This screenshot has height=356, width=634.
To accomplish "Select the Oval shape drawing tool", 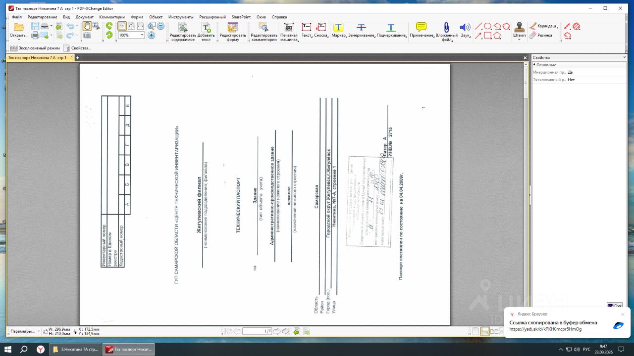I will pyautogui.click(x=487, y=26).
